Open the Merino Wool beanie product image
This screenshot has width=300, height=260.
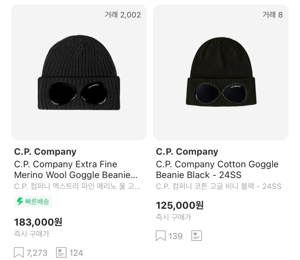click(x=79, y=73)
